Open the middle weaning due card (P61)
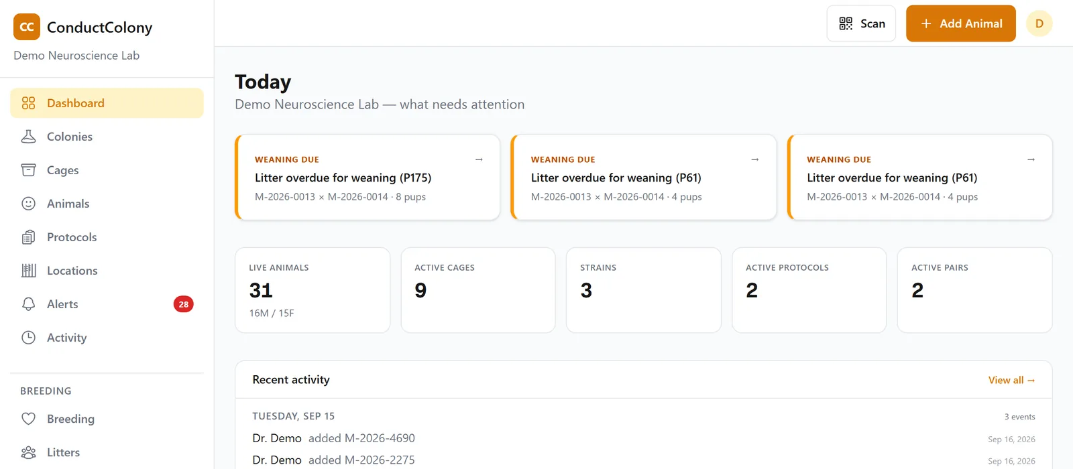The height and width of the screenshot is (469, 1073). 644,177
